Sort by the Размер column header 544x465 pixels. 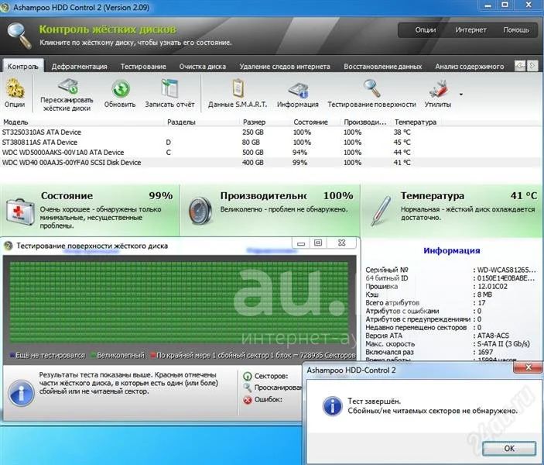pos(254,122)
